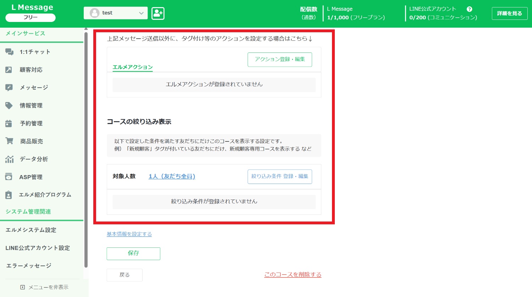The width and height of the screenshot is (532, 297).
Task: Select the エルメアクション tab
Action: [133, 67]
